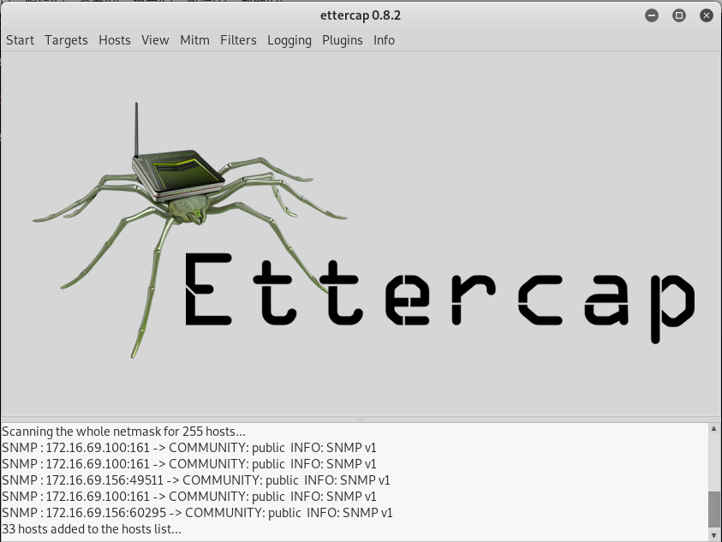Click the ettercap 0.8.2 title bar text
This screenshot has width=722, height=542.
click(361, 15)
